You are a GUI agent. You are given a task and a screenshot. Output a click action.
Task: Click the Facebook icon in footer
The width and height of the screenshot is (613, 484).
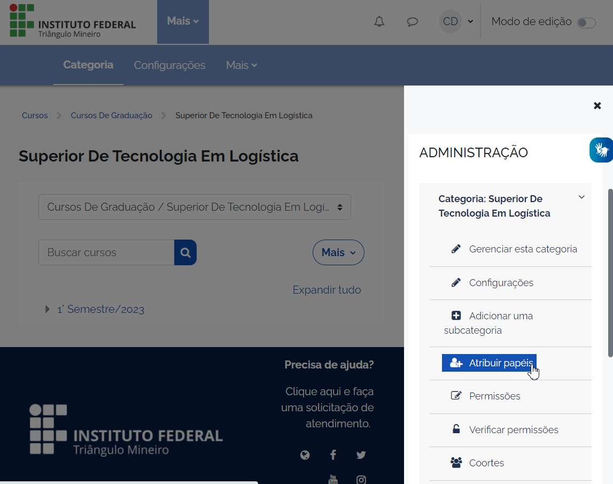point(333,455)
